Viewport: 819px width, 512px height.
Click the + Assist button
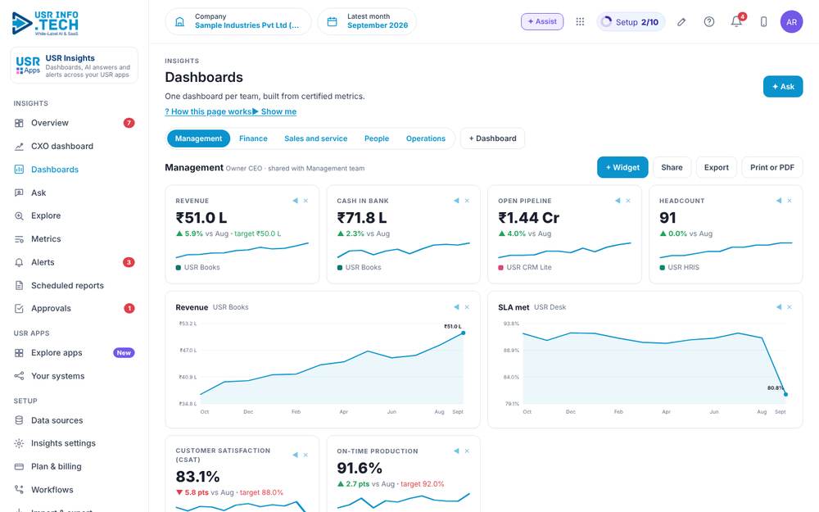[542, 21]
